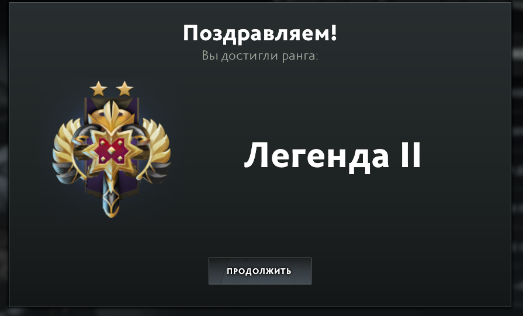
Task: Click the left gold star above medal
Action: tap(98, 89)
